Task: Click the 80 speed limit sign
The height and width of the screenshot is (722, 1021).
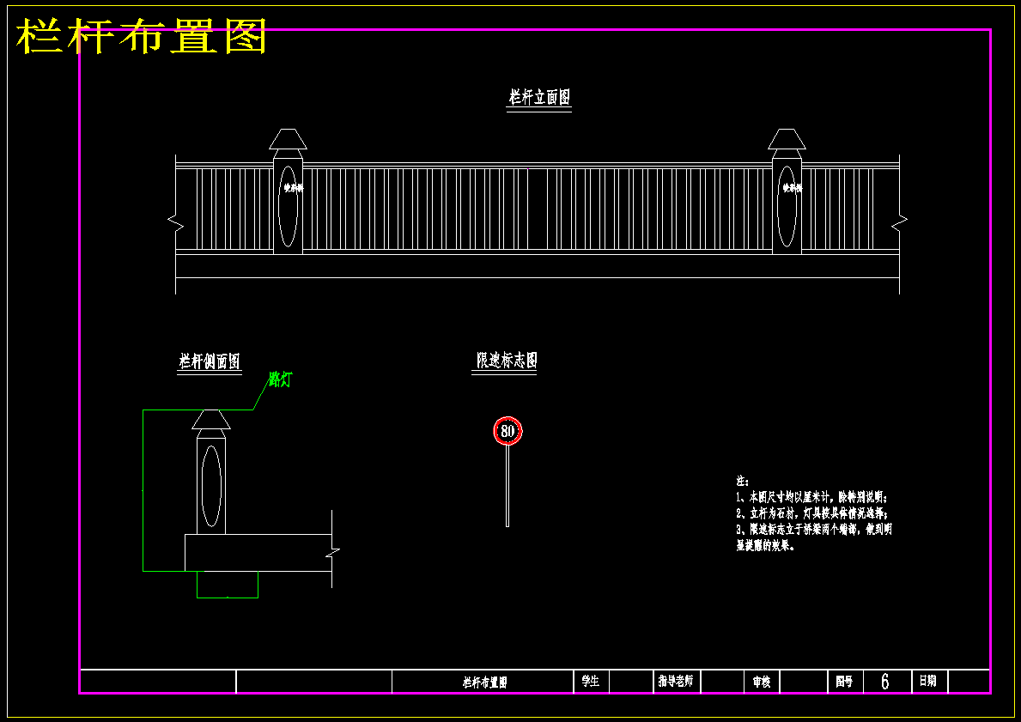Action: click(x=507, y=431)
